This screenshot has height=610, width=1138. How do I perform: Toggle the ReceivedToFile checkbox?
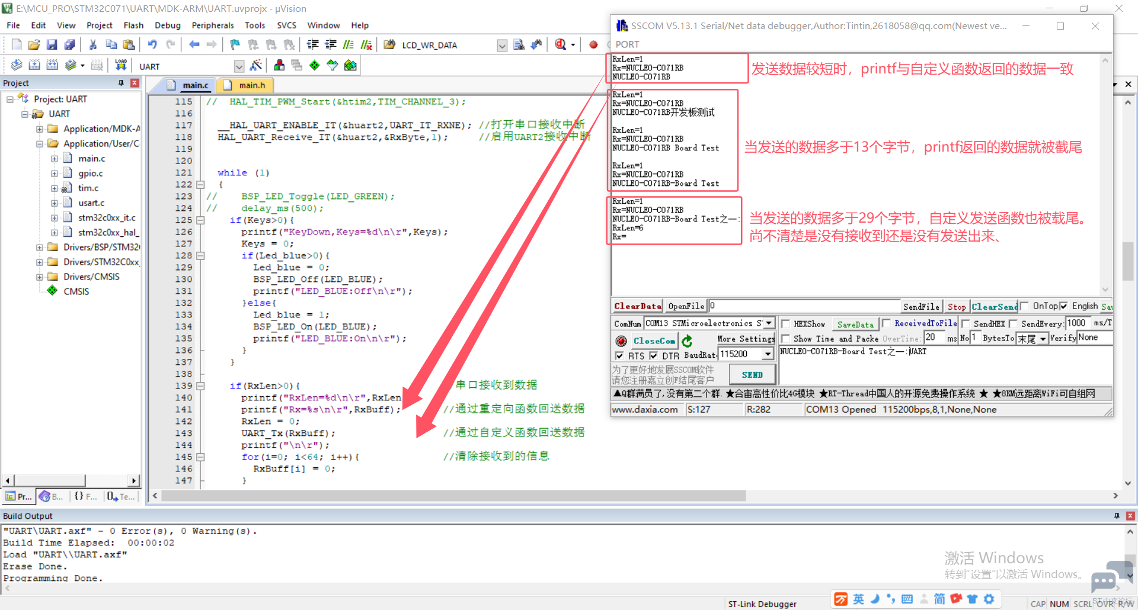pos(886,323)
